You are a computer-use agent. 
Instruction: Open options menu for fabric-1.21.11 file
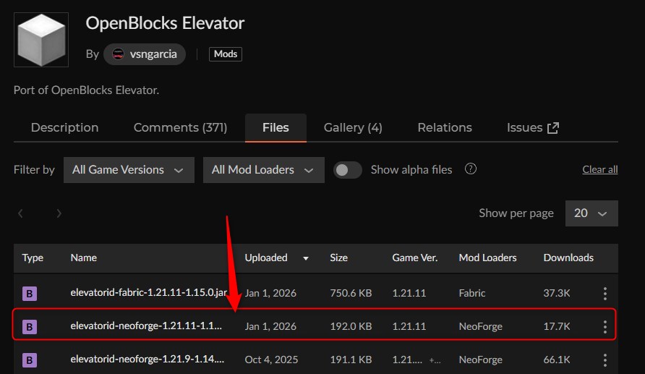[x=605, y=294]
